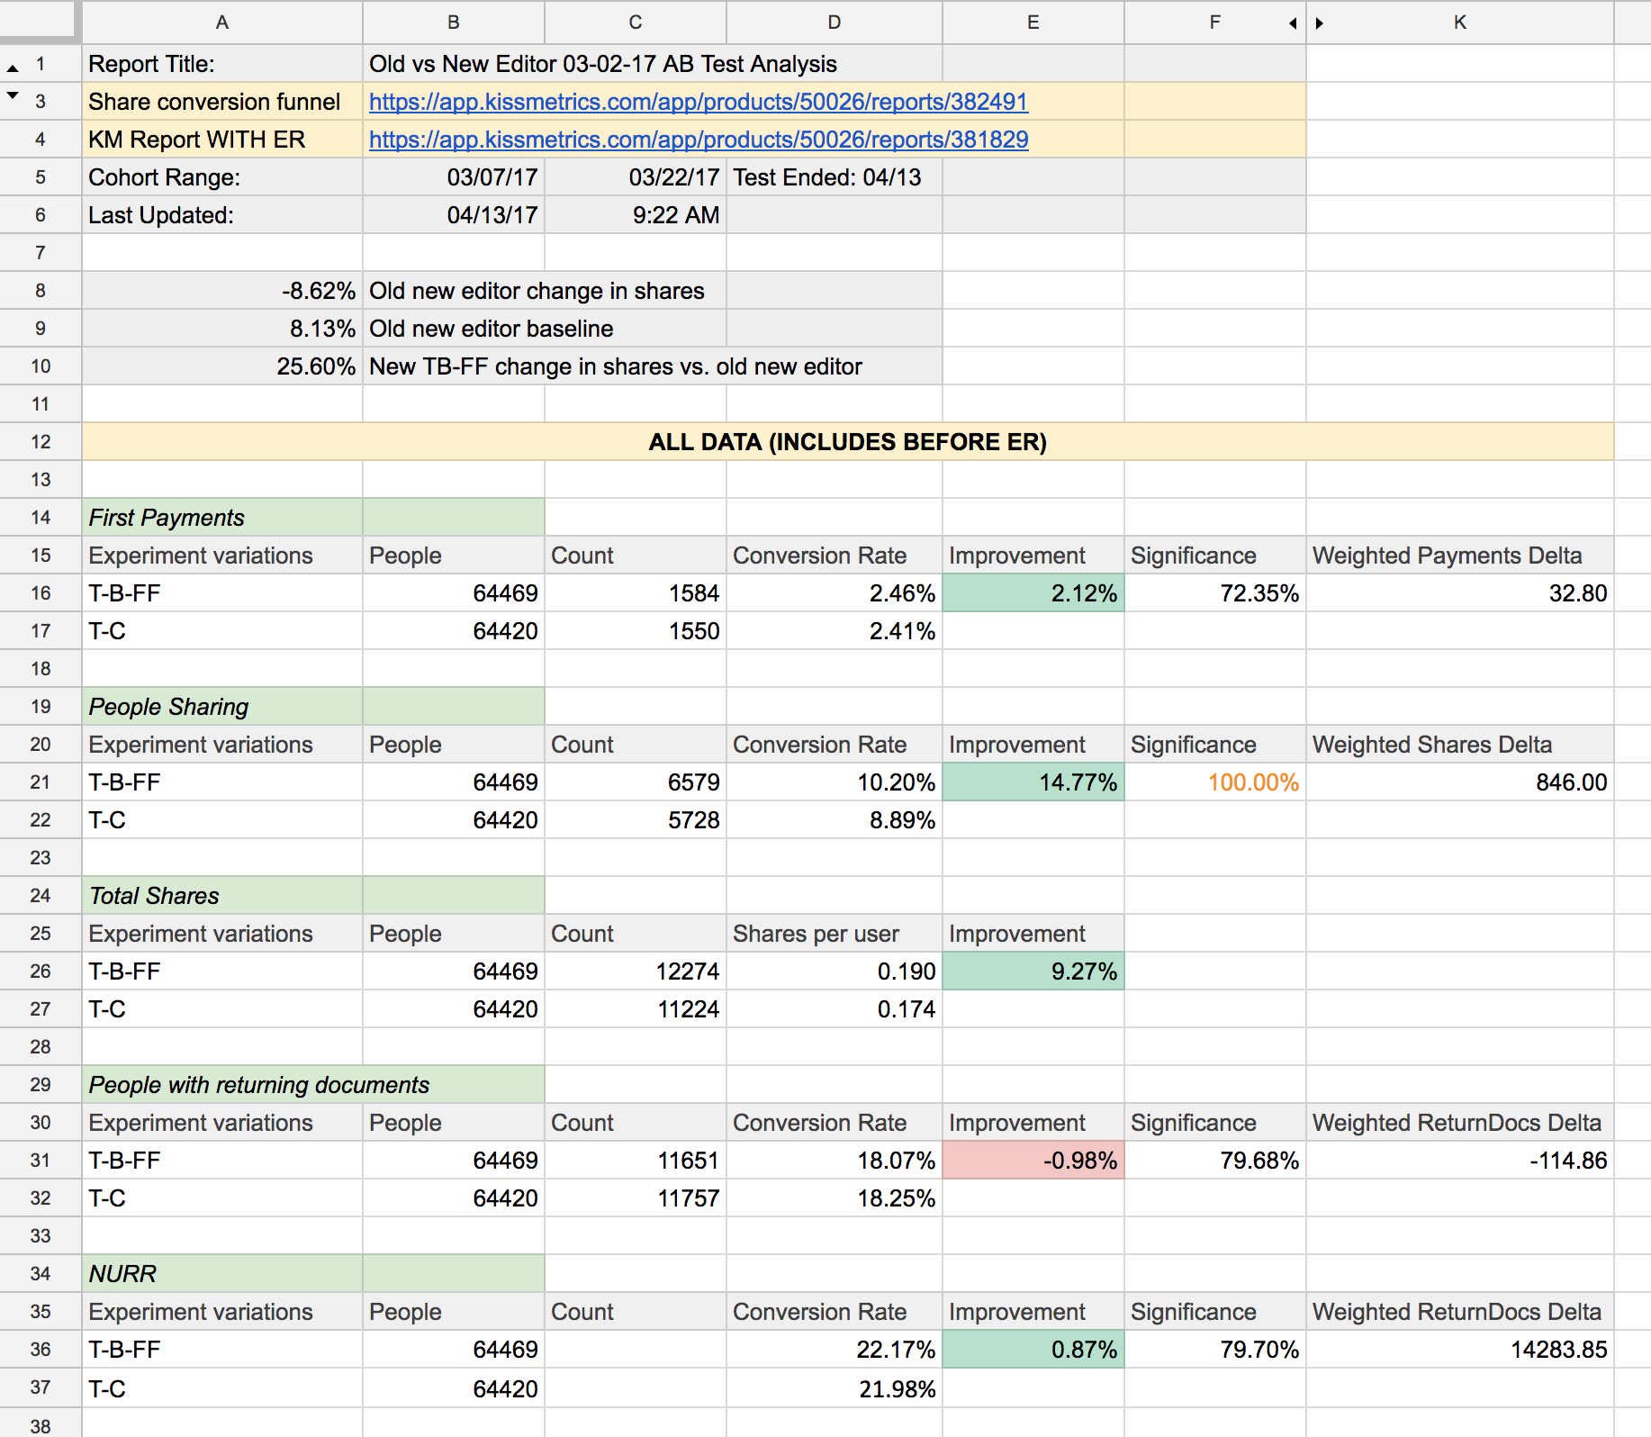Viewport: 1651px width, 1437px height.
Task: Select the green 14.77% Improvement cell
Action: pos(1032,782)
